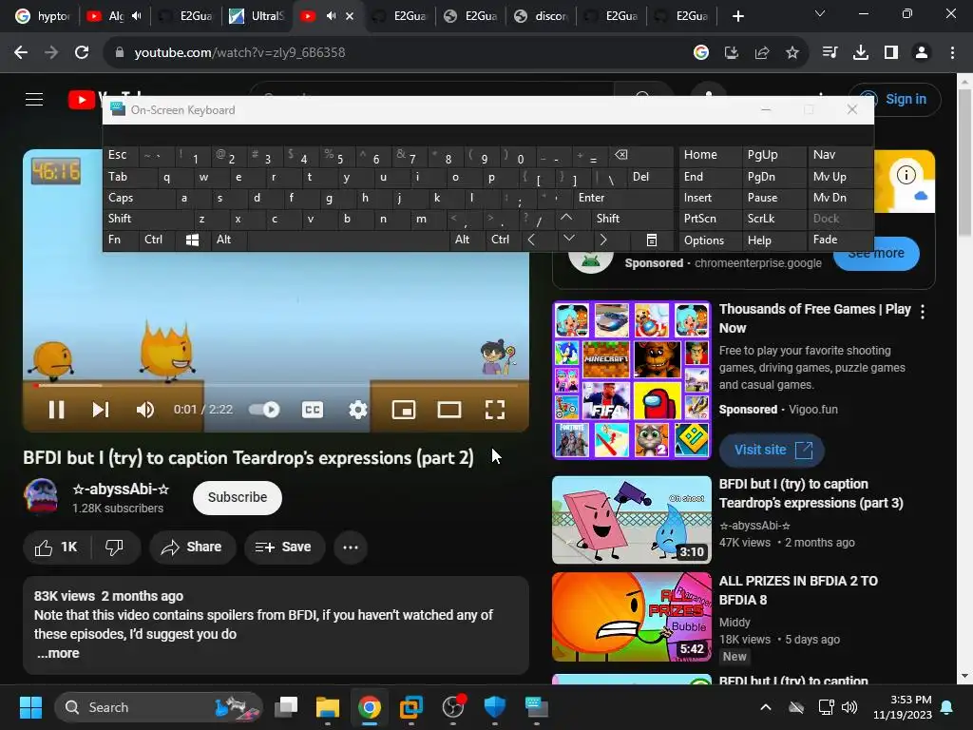This screenshot has width=973, height=730.
Task: Subscribe to ☆-abyssAbi-☆ channel
Action: click(237, 497)
